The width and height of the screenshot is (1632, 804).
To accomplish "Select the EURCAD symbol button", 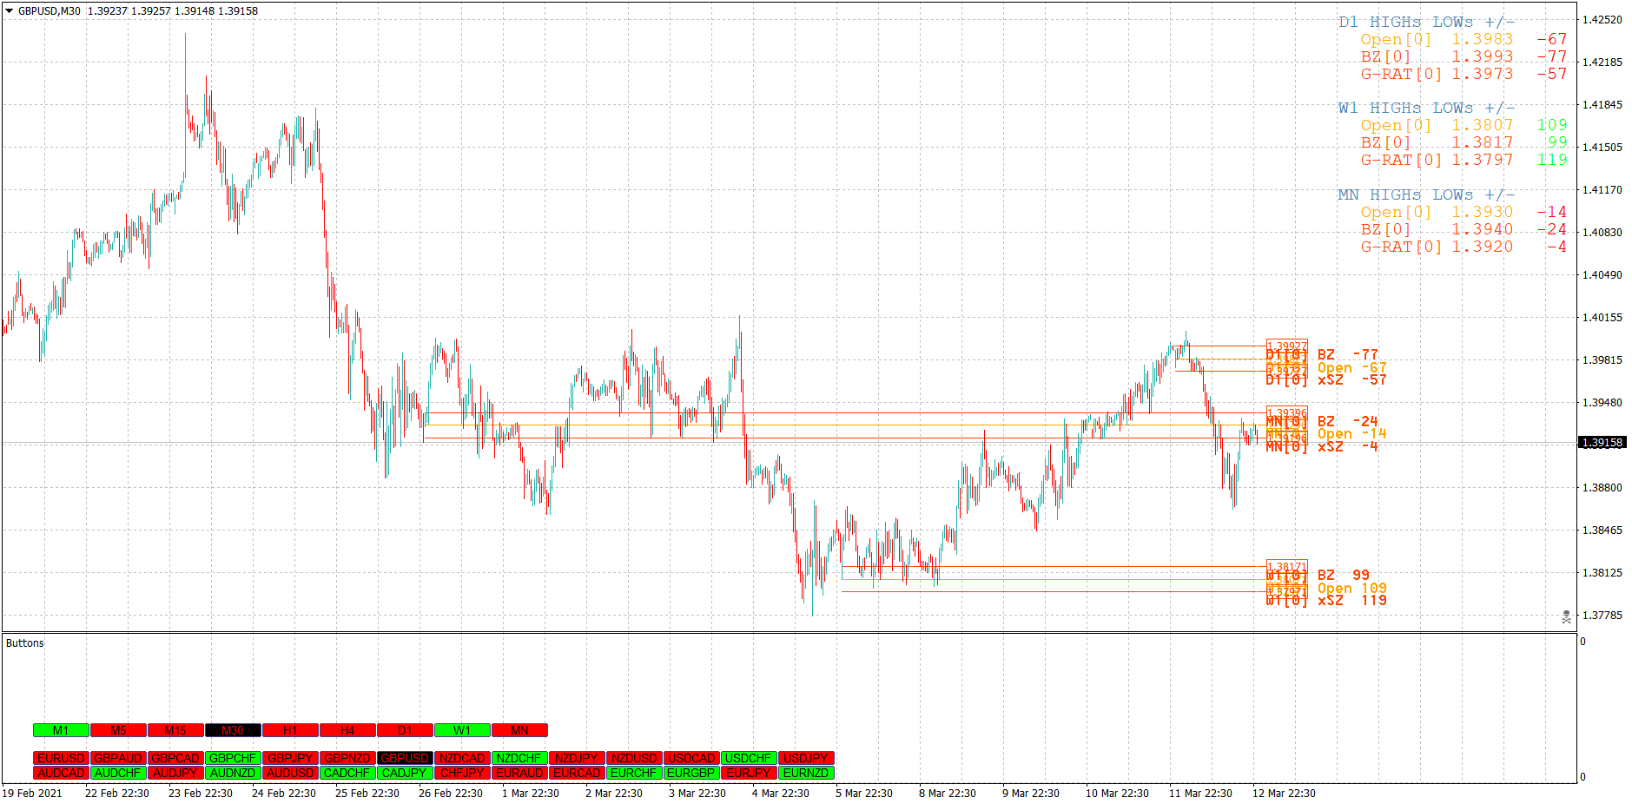I will 577,773.
